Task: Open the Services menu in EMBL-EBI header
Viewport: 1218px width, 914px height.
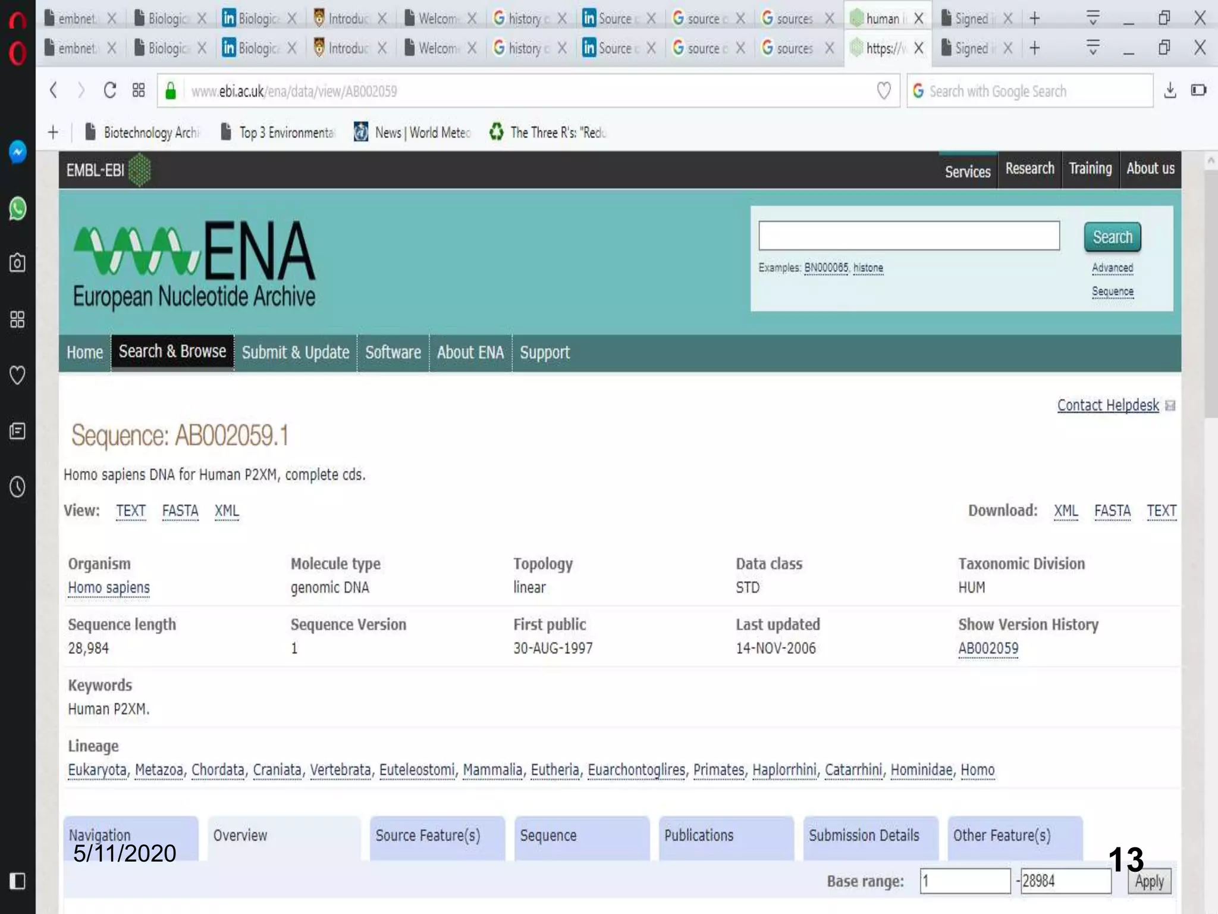Action: tap(967, 171)
